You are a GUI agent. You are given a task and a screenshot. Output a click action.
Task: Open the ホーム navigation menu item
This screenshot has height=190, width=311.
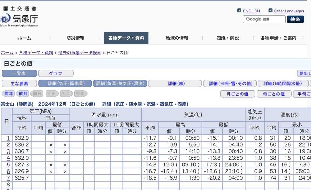click(x=25, y=38)
